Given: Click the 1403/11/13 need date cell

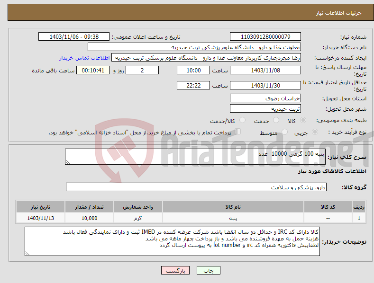Looking at the screenshot, I should pyautogui.click(x=41, y=218).
